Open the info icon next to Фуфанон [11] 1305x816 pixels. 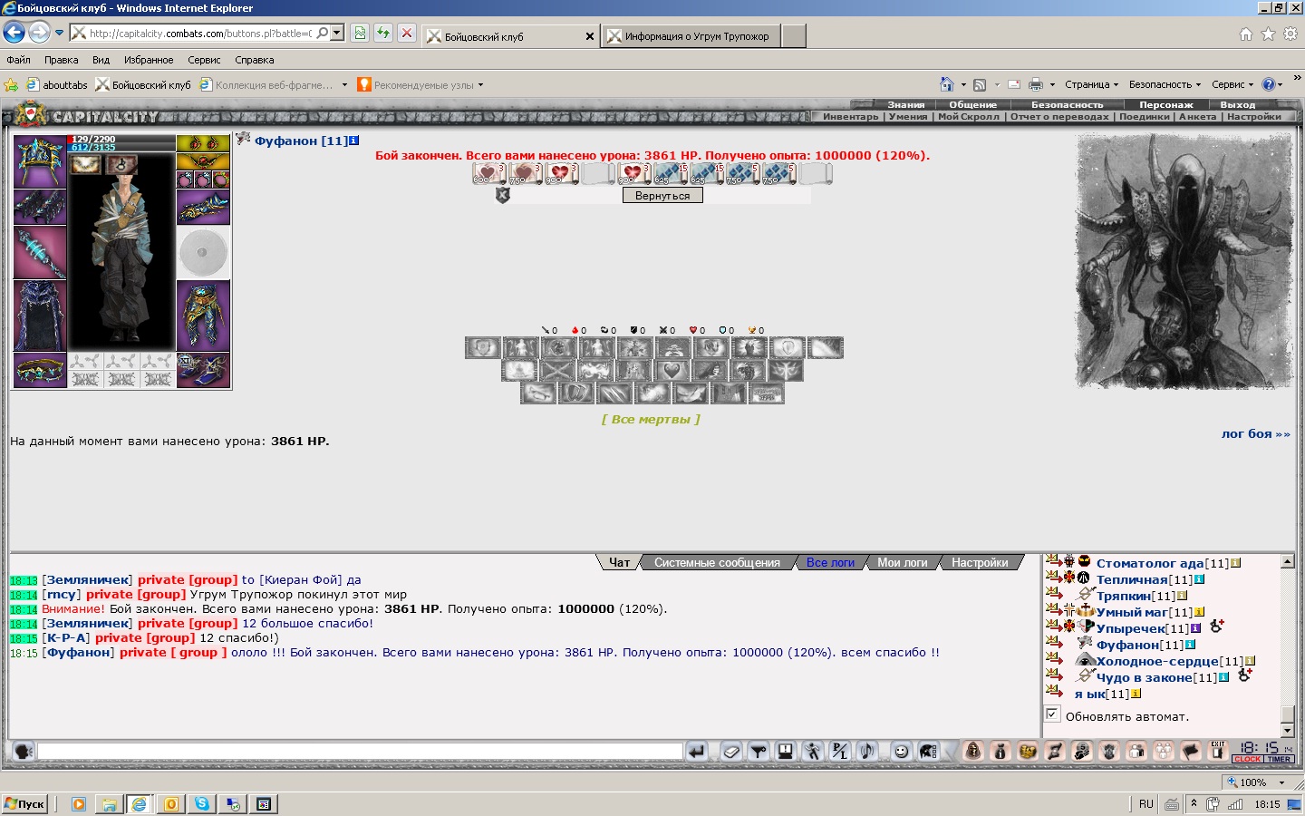point(353,141)
